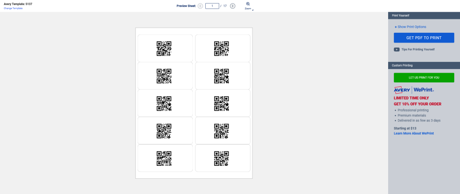Expand Show Print Options
The width and height of the screenshot is (460, 194).
pyautogui.click(x=410, y=27)
